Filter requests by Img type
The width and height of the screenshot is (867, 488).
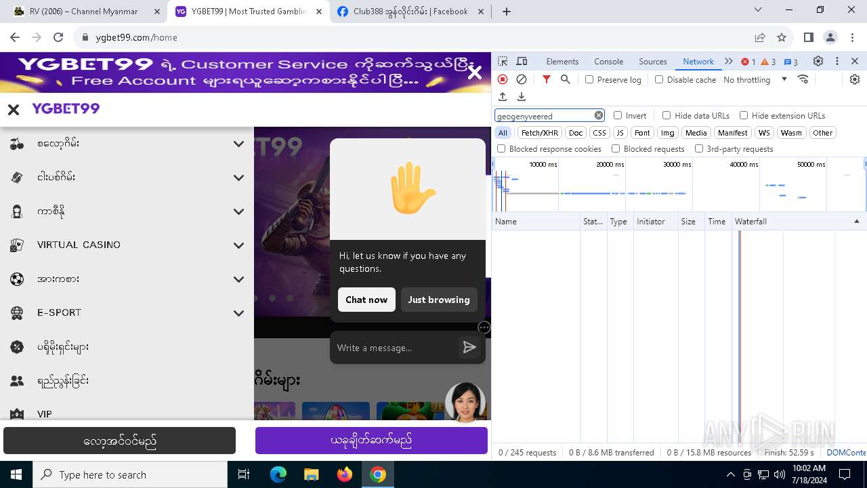(668, 133)
